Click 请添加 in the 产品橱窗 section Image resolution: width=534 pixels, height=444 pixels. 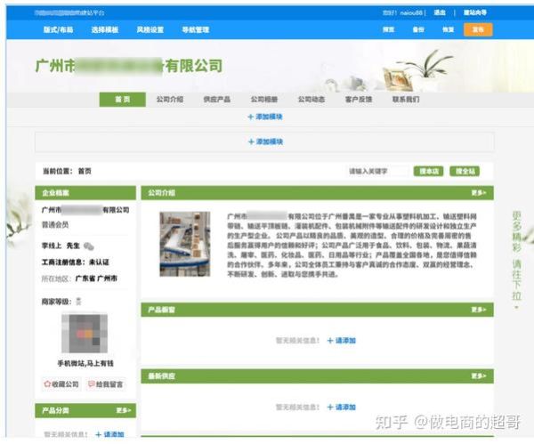click(x=341, y=341)
